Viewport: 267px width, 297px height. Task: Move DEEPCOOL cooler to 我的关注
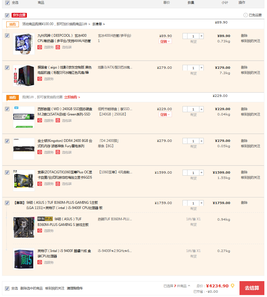coord(250,41)
